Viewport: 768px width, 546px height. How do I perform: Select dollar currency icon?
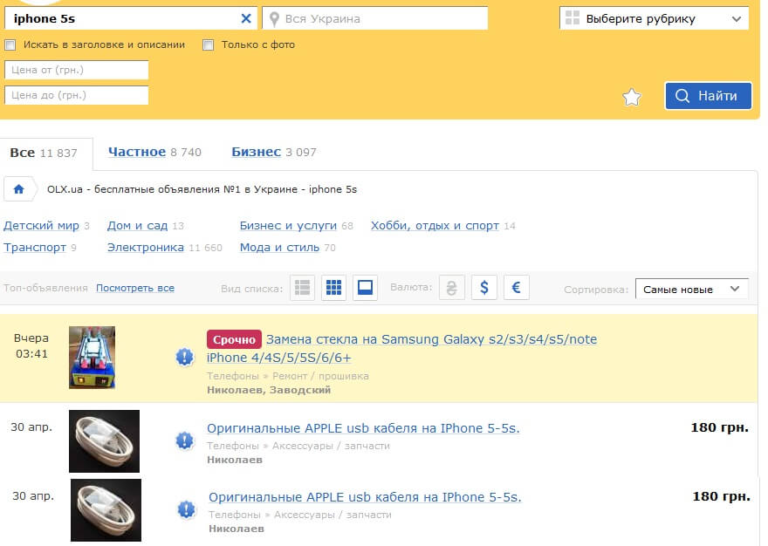483,288
